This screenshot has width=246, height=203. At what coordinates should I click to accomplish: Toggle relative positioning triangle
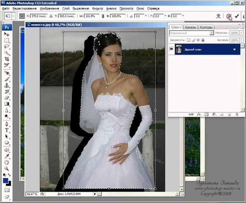(51, 16)
